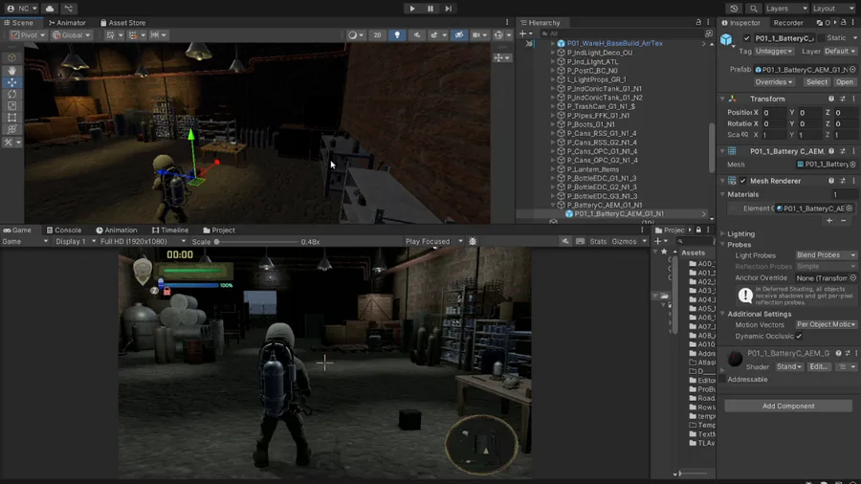Open the prefab Overrides dropdown
Screen dimensions: 861x484
coord(774,81)
